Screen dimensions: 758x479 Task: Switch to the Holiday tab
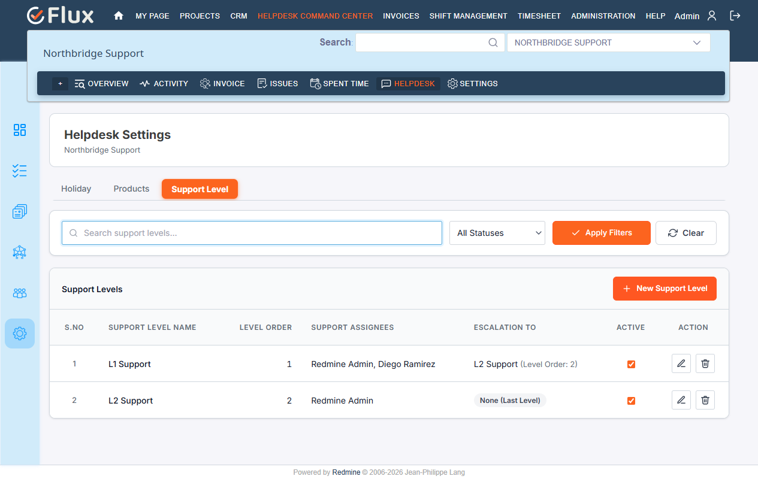pos(76,189)
